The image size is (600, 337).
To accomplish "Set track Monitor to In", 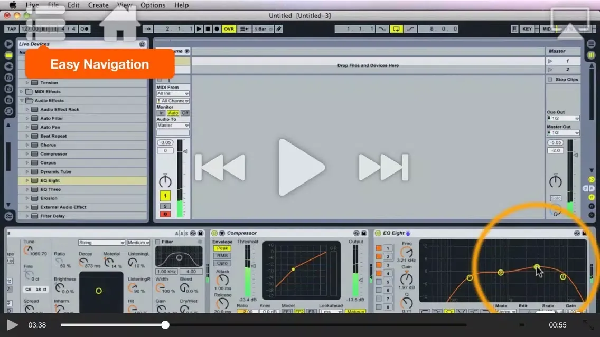I will coord(161,113).
